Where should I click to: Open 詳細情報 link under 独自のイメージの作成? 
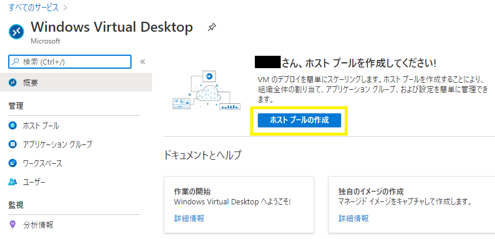(353, 218)
